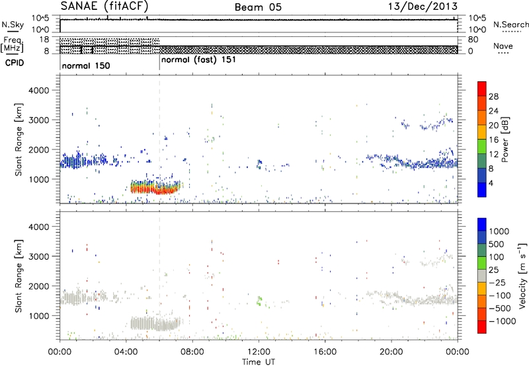Click the gray near-range echo band in velocity panel
This screenshot has width=529, height=366.
pyautogui.click(x=155, y=324)
